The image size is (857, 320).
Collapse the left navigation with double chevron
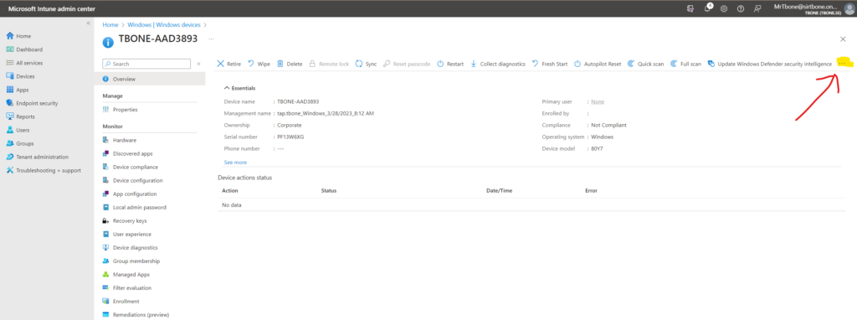(x=89, y=23)
